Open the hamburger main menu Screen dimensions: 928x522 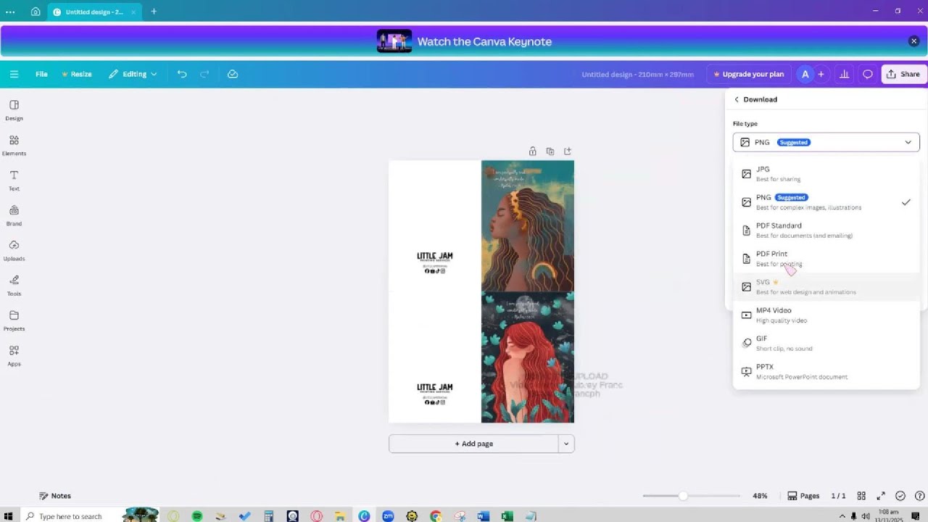(x=14, y=74)
